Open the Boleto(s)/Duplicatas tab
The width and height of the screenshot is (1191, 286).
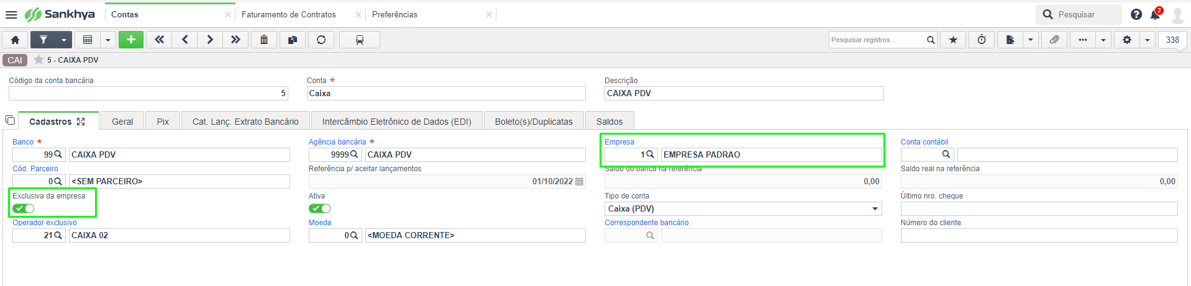[534, 122]
